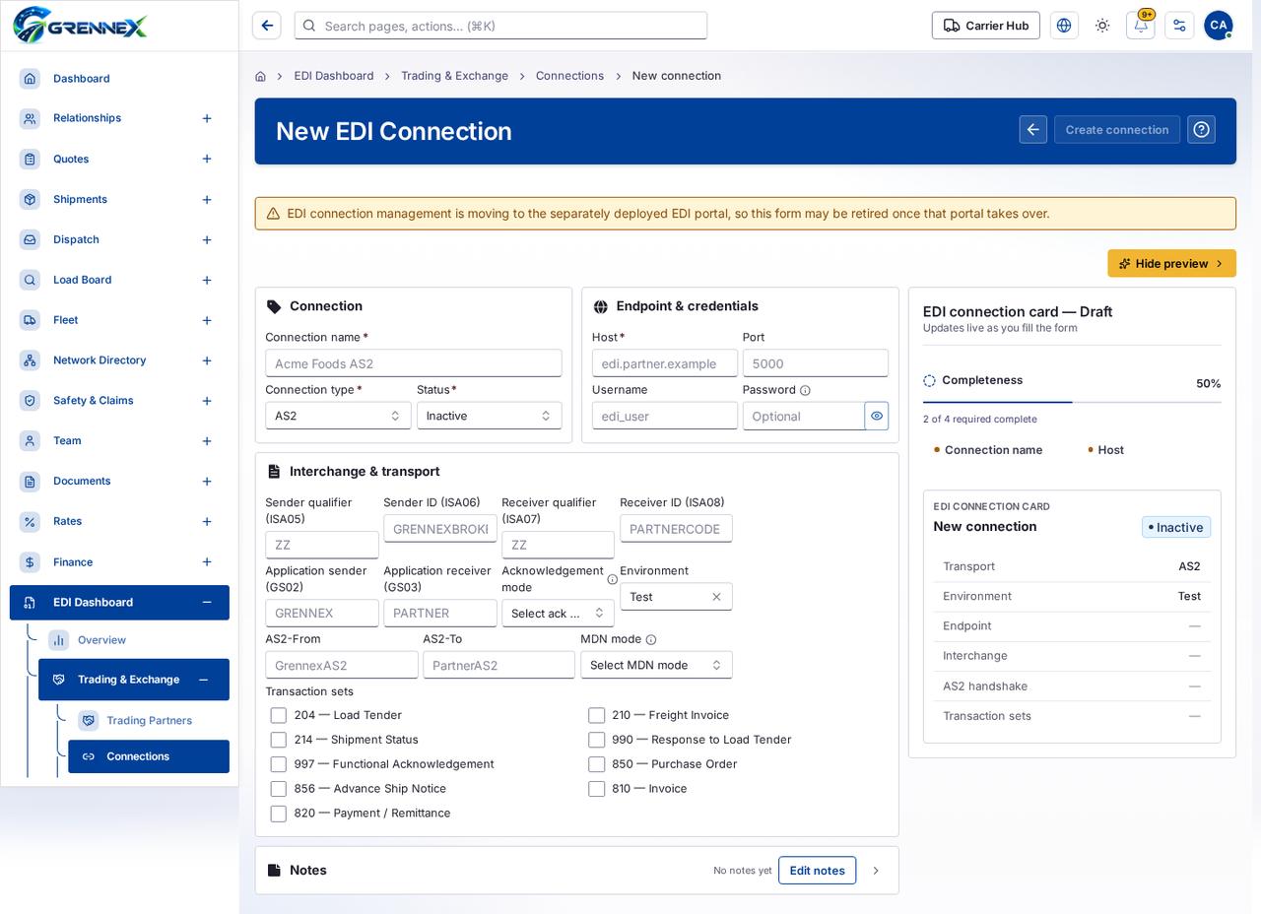Open the language globe icon
1261x914 pixels.
pyautogui.click(x=1064, y=26)
